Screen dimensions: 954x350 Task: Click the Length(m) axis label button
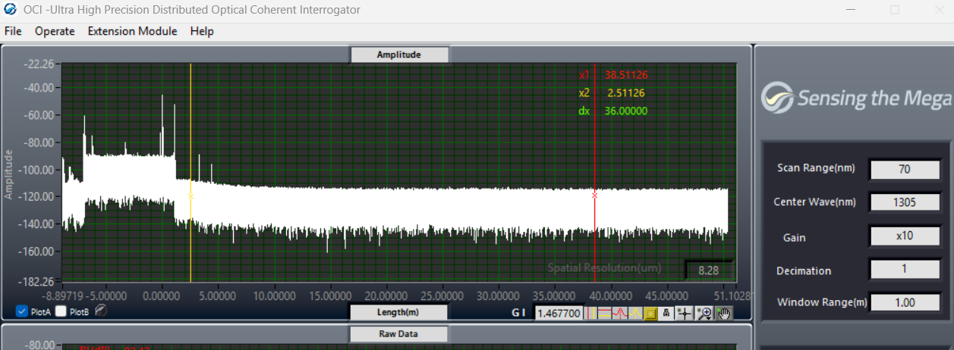tap(398, 312)
